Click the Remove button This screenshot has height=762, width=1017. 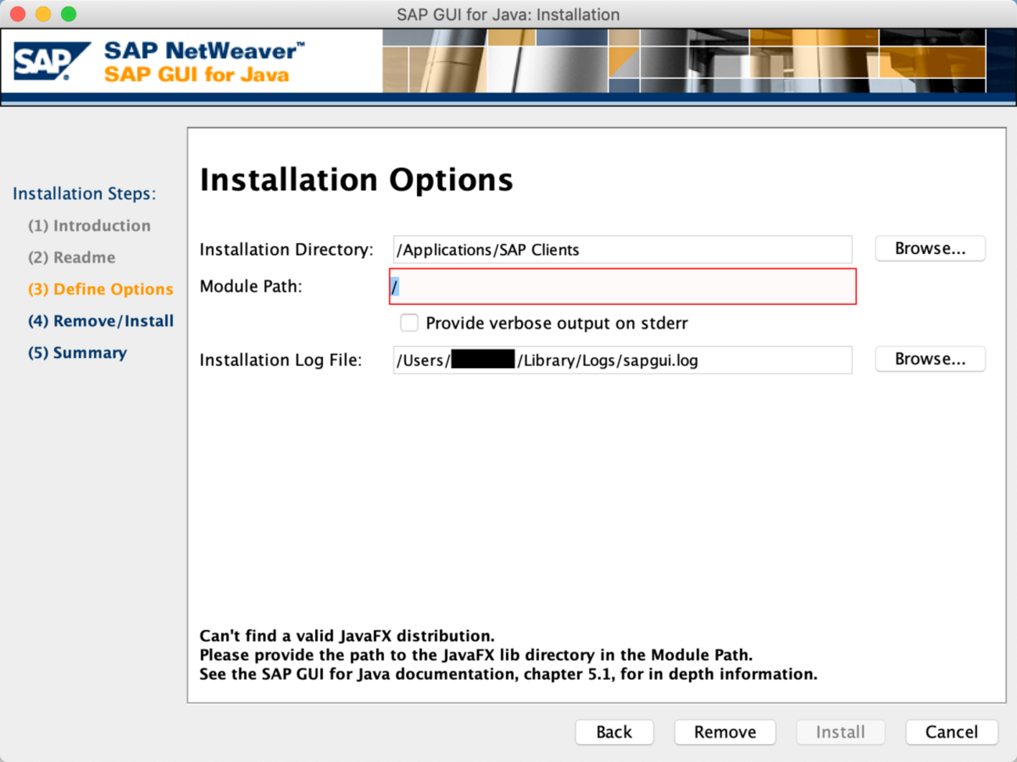point(725,732)
